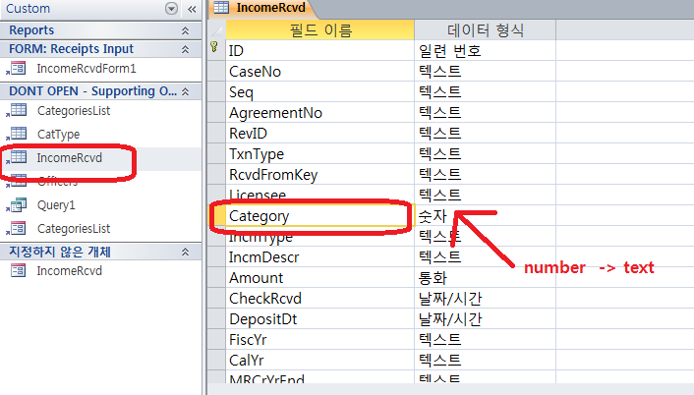This screenshot has width=694, height=395.
Task: Collapse the 지정하지 않은 개체 group
Action: click(x=186, y=253)
